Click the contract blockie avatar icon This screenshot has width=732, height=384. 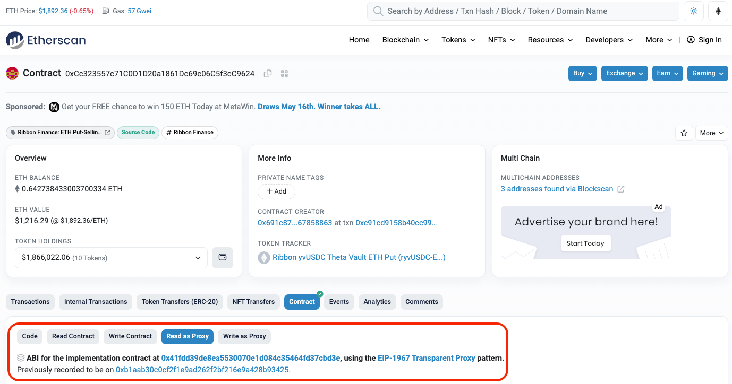(x=12, y=73)
